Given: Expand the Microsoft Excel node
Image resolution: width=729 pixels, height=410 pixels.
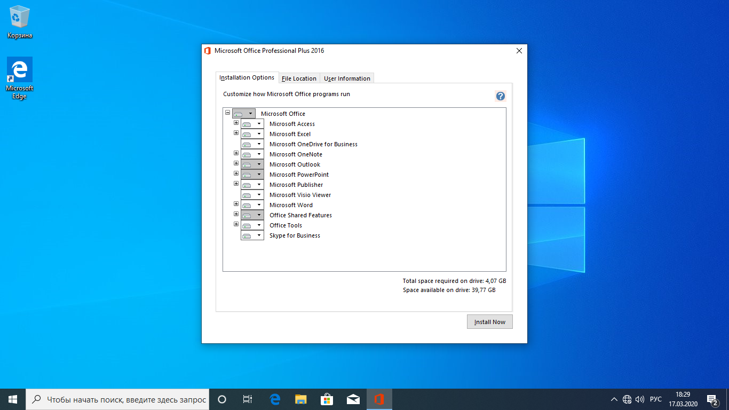Looking at the screenshot, I should point(236,133).
